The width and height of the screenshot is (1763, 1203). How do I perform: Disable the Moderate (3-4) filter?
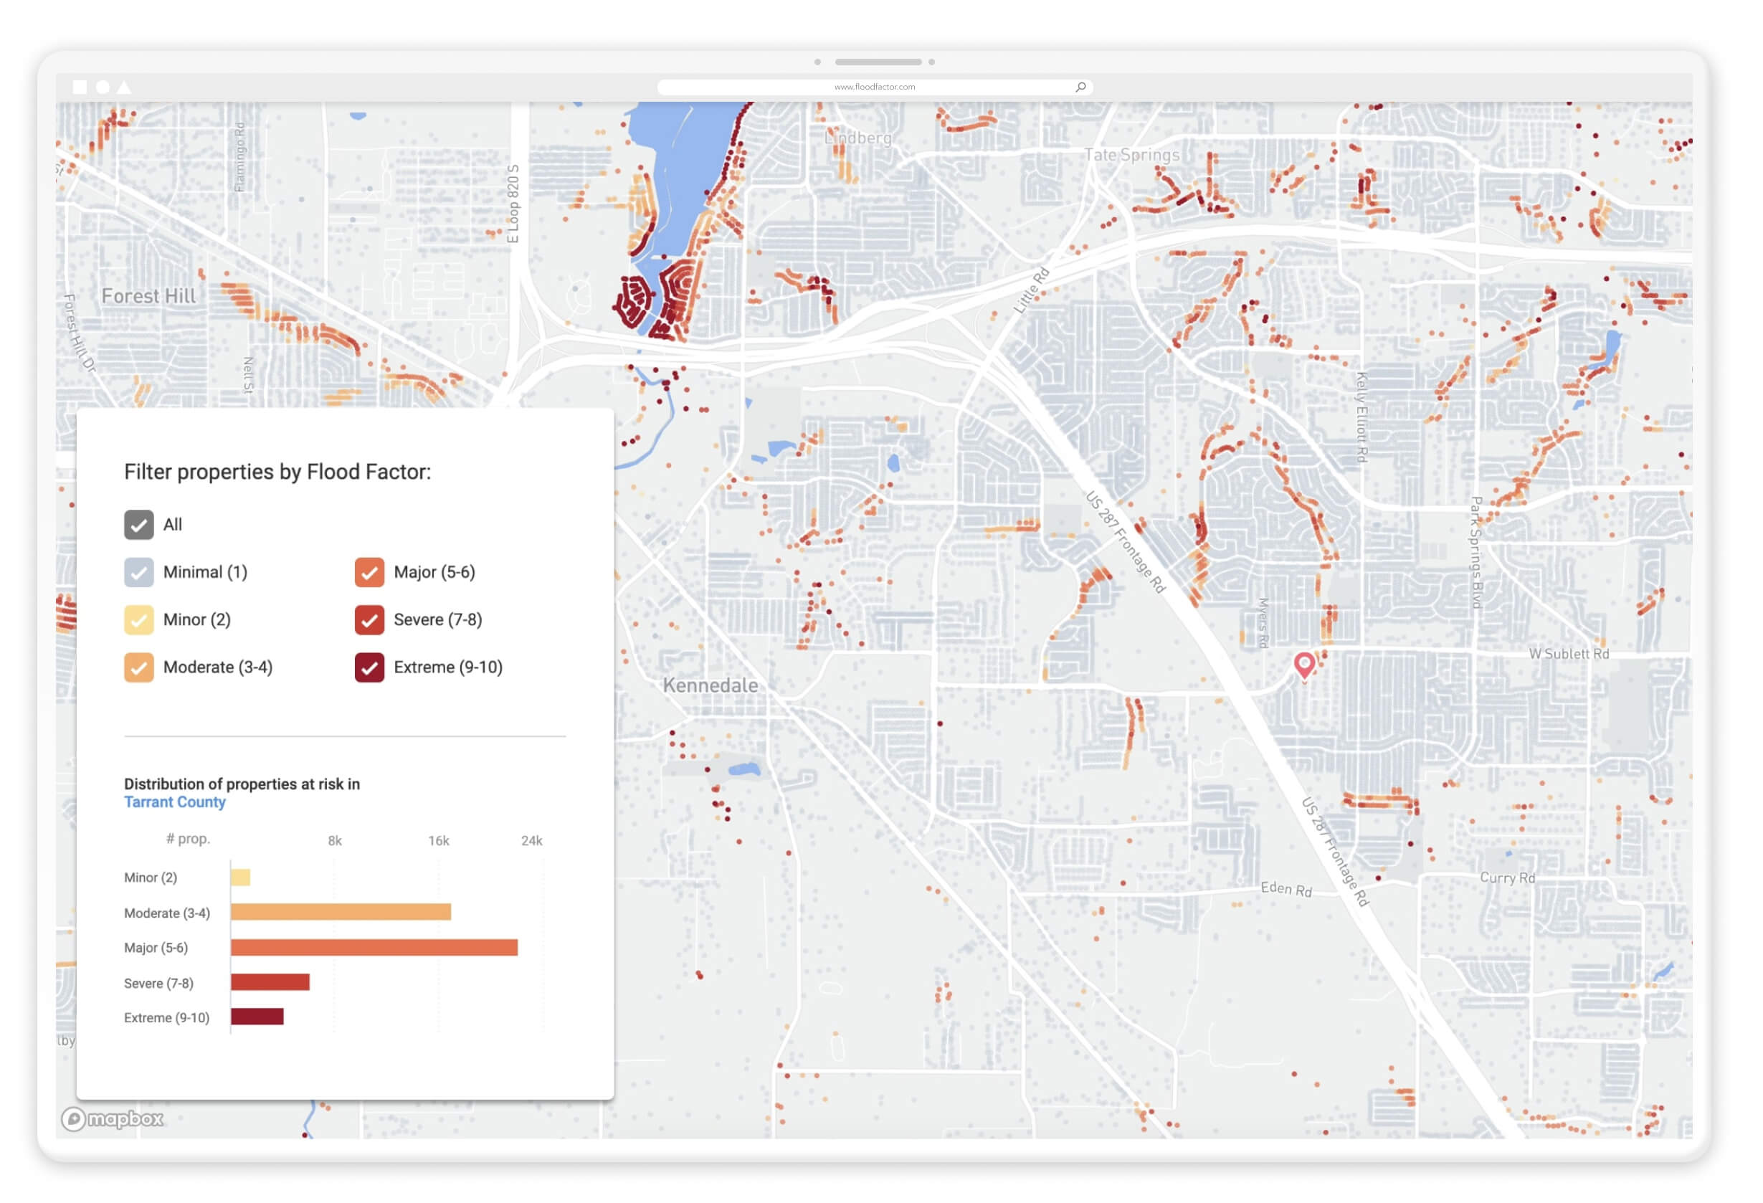pos(139,667)
